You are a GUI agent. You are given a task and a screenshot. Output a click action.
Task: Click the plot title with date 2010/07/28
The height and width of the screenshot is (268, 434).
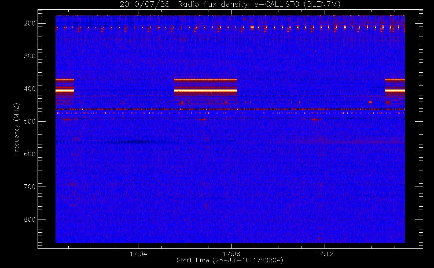pyautogui.click(x=230, y=4)
